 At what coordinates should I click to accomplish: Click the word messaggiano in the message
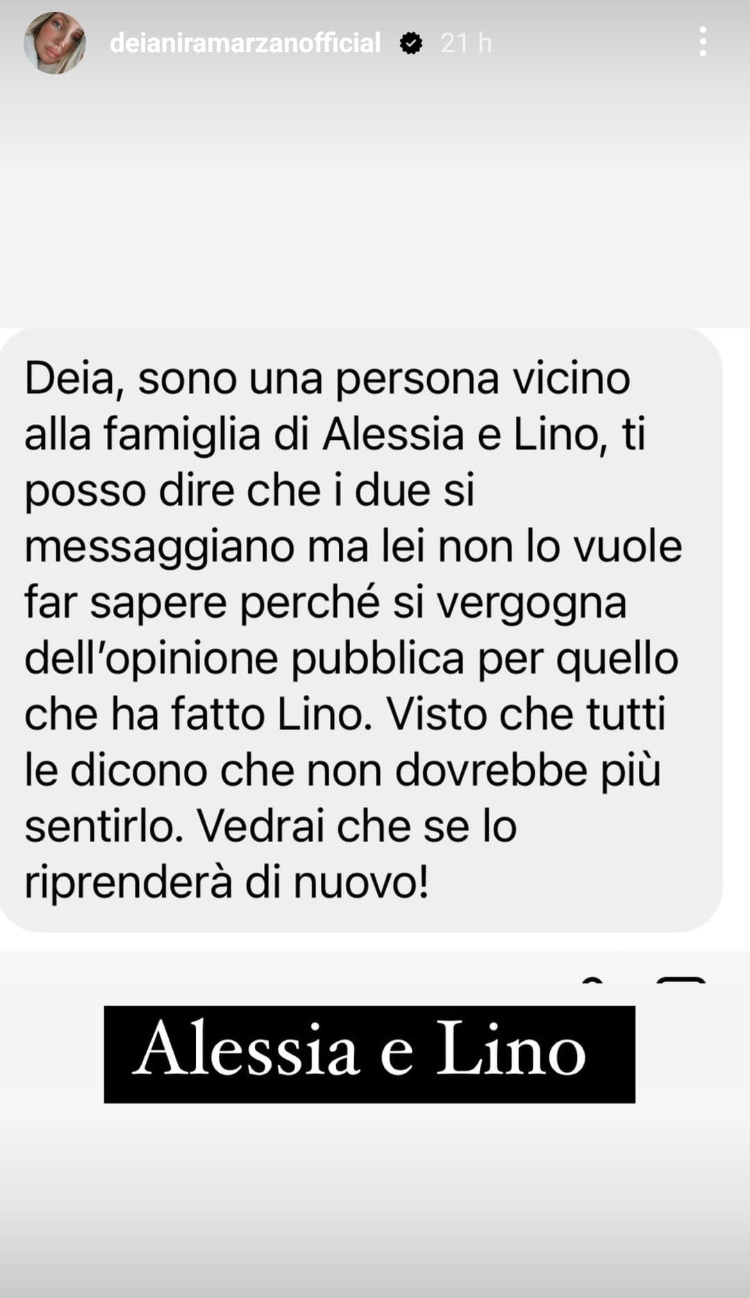click(160, 548)
